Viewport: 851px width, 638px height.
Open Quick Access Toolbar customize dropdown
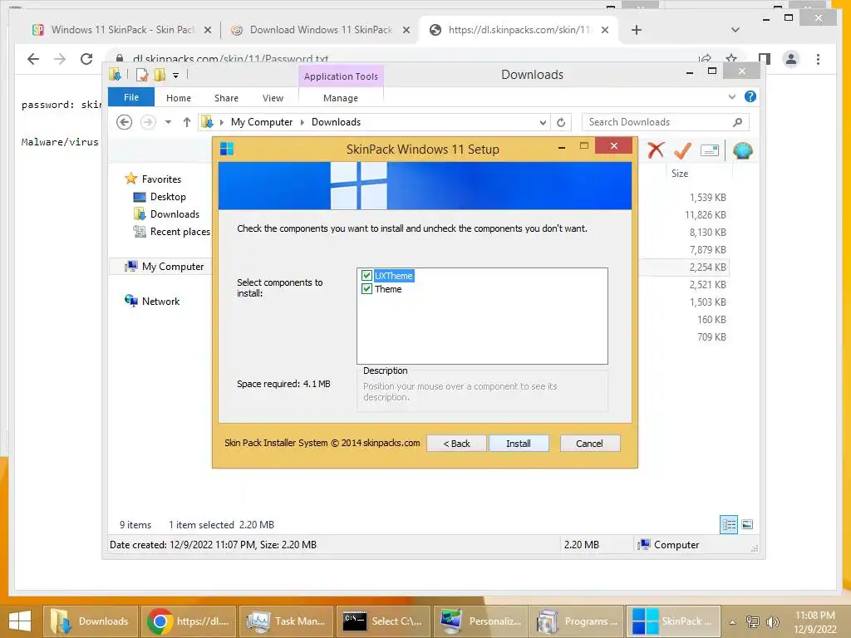[x=176, y=76]
